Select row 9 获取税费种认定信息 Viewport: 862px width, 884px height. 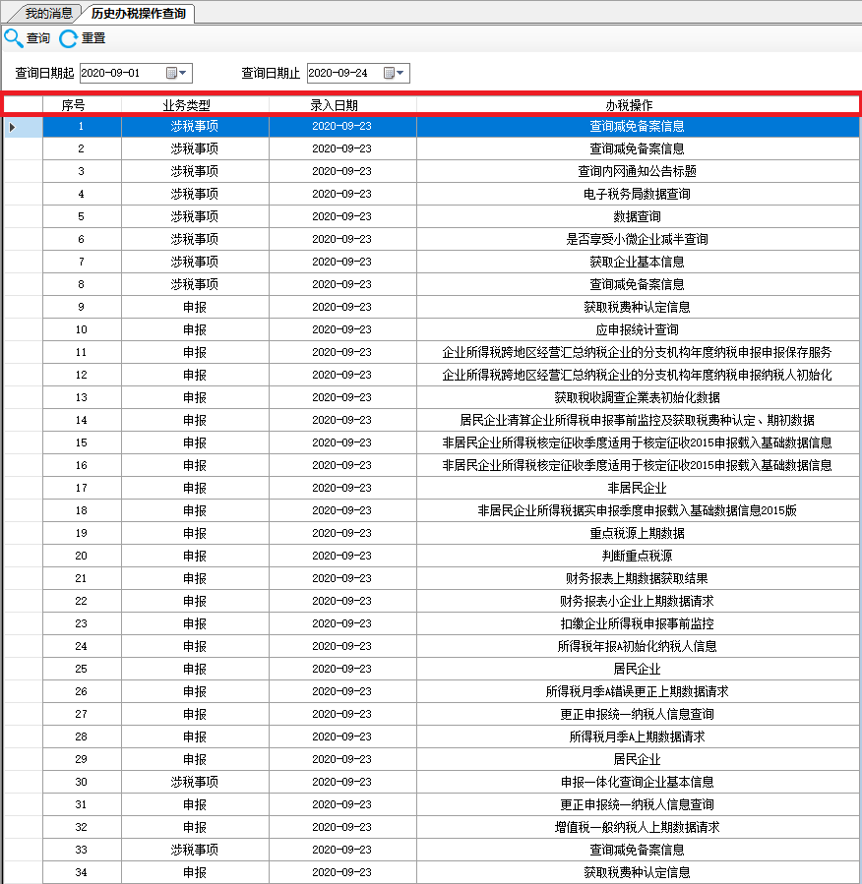click(638, 307)
